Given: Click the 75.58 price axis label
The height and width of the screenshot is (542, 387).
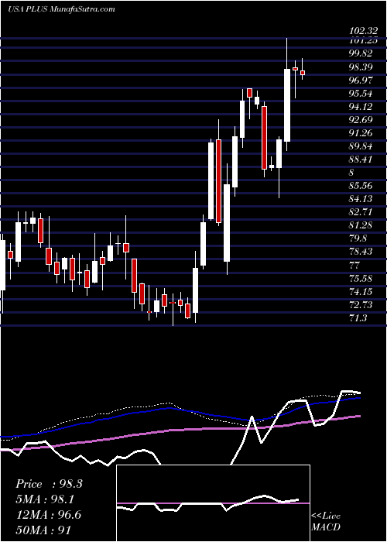Looking at the screenshot, I should [x=361, y=278].
